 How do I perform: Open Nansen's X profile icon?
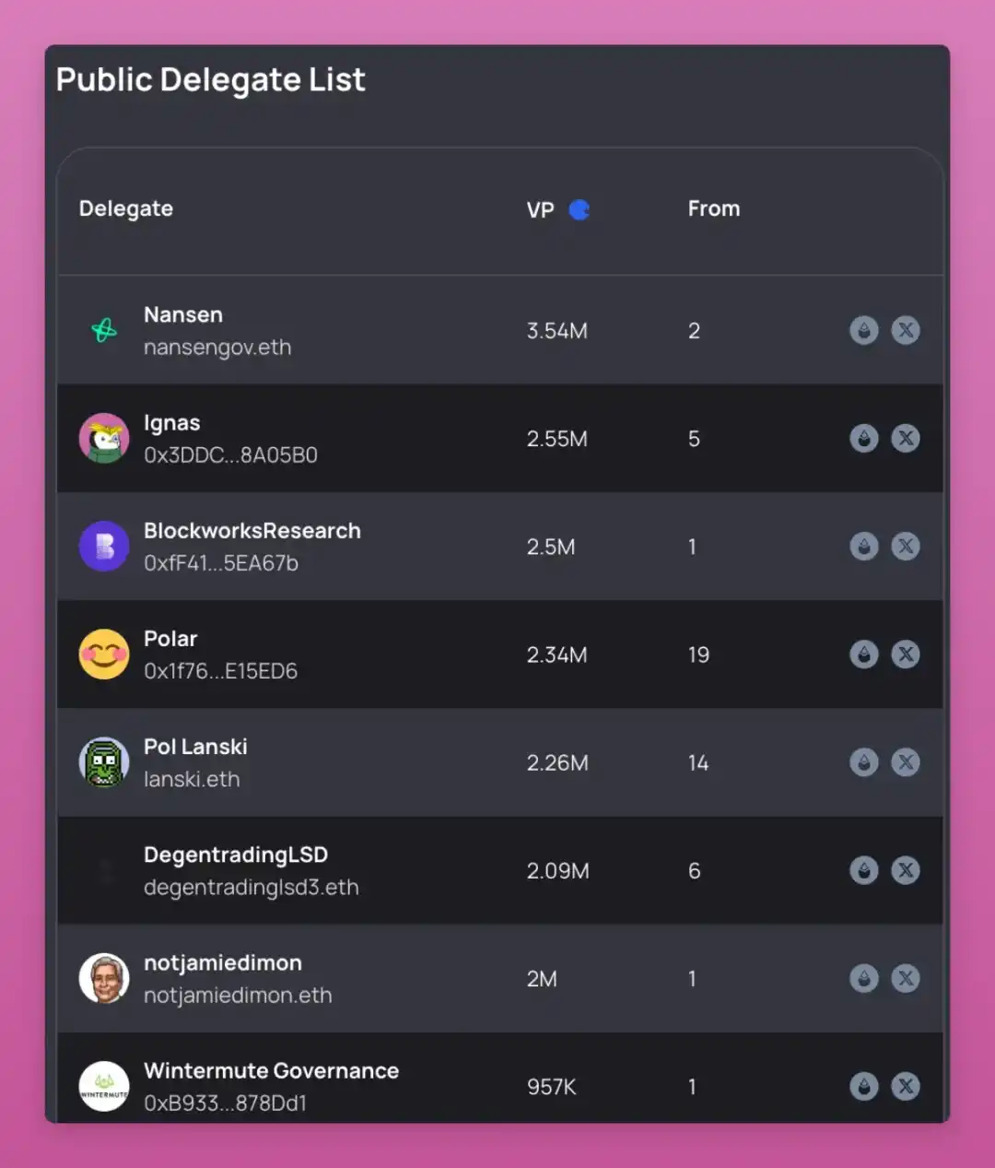pos(906,330)
